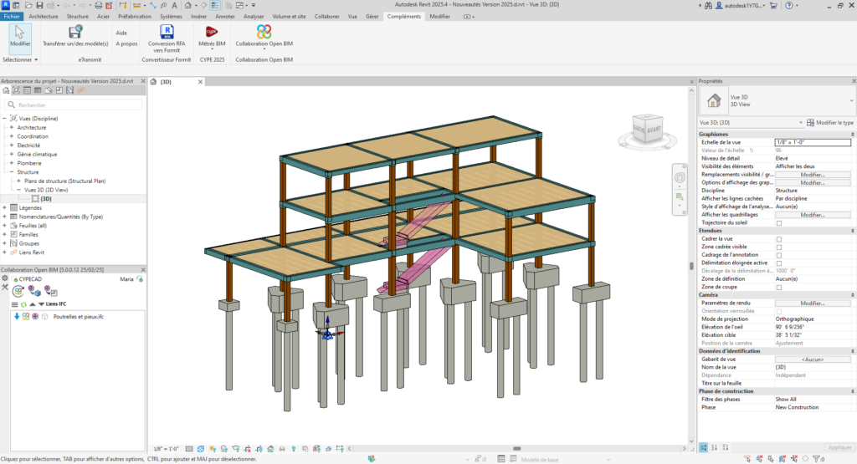Click the A propos button
Image resolution: width=857 pixels, height=464 pixels.
click(x=126, y=43)
